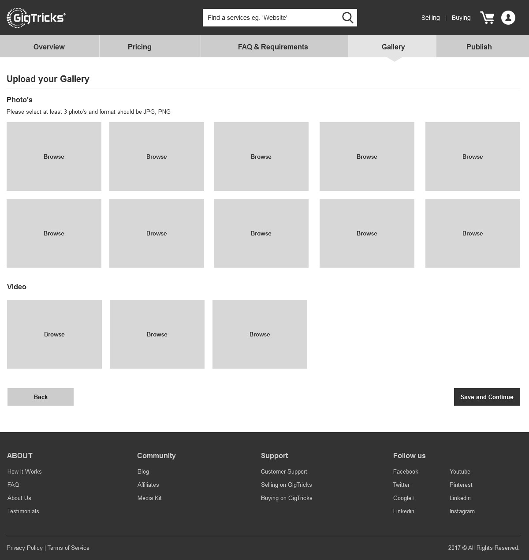Open Customer Support in the footer
The image size is (529, 560).
click(x=284, y=471)
